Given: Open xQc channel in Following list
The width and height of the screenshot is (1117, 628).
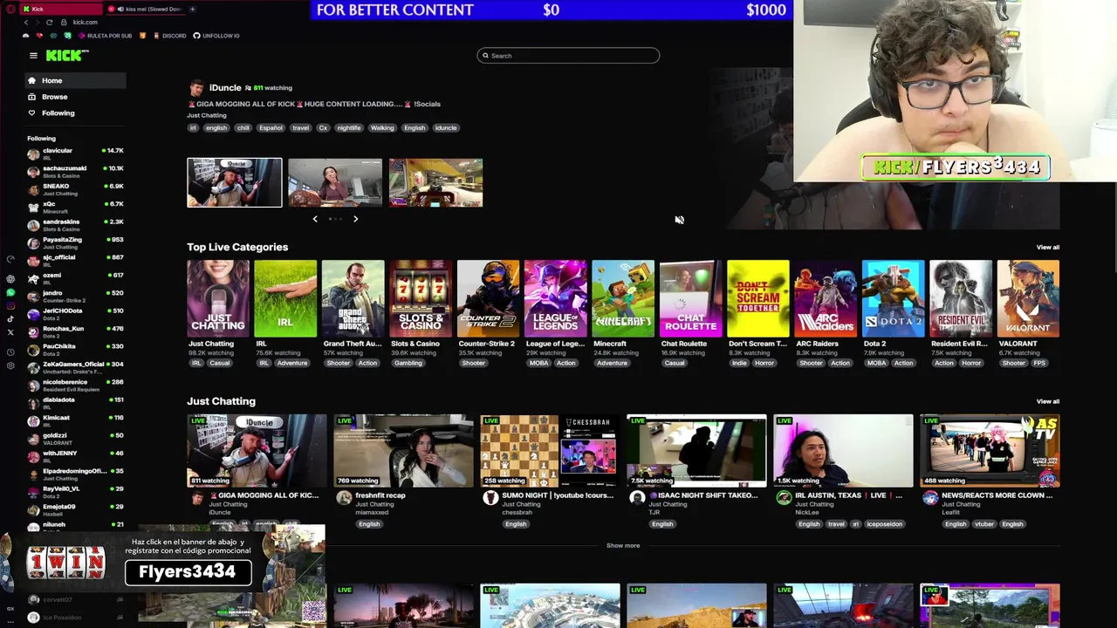Looking at the screenshot, I should (x=75, y=207).
